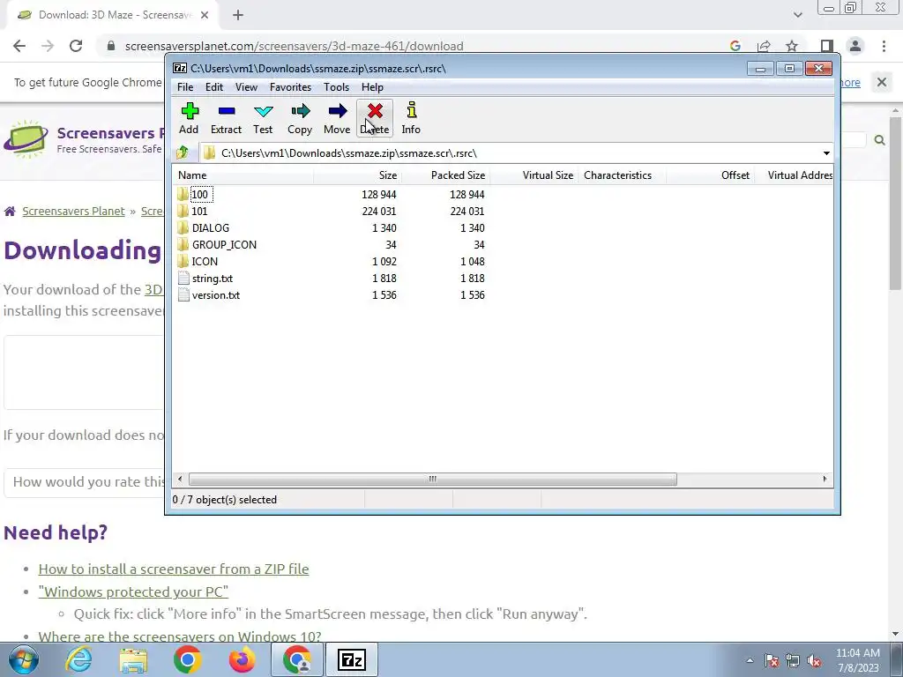The height and width of the screenshot is (677, 903).
Task: Open Chrome's tab search dropdown arrow
Action: [797, 15]
